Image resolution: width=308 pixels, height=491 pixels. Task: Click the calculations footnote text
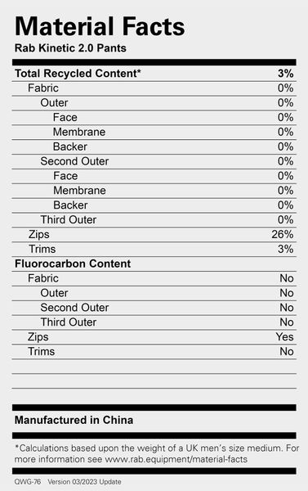pyautogui.click(x=157, y=453)
